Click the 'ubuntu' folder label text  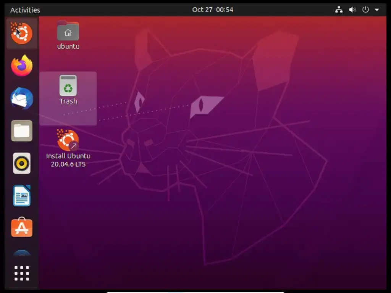pos(68,47)
